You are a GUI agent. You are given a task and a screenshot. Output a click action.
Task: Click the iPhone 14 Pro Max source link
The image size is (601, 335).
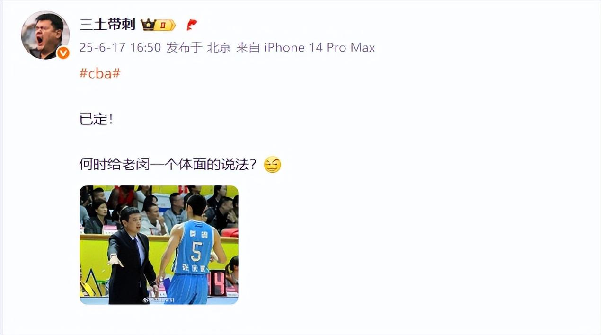[x=319, y=47]
